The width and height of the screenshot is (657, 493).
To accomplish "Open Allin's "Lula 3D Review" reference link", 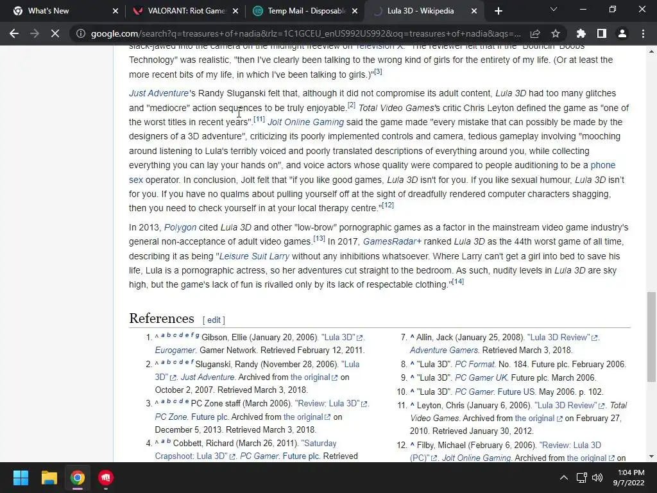I will [x=562, y=338].
